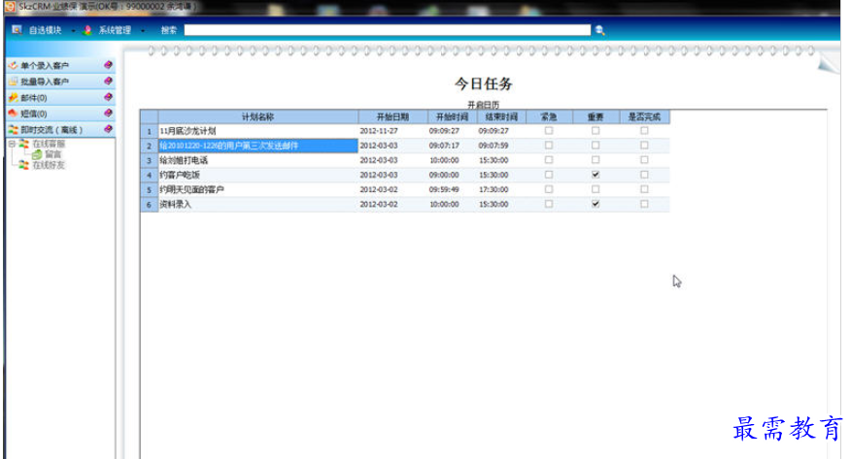Click the 在线客服 people icon in tree

(x=24, y=144)
